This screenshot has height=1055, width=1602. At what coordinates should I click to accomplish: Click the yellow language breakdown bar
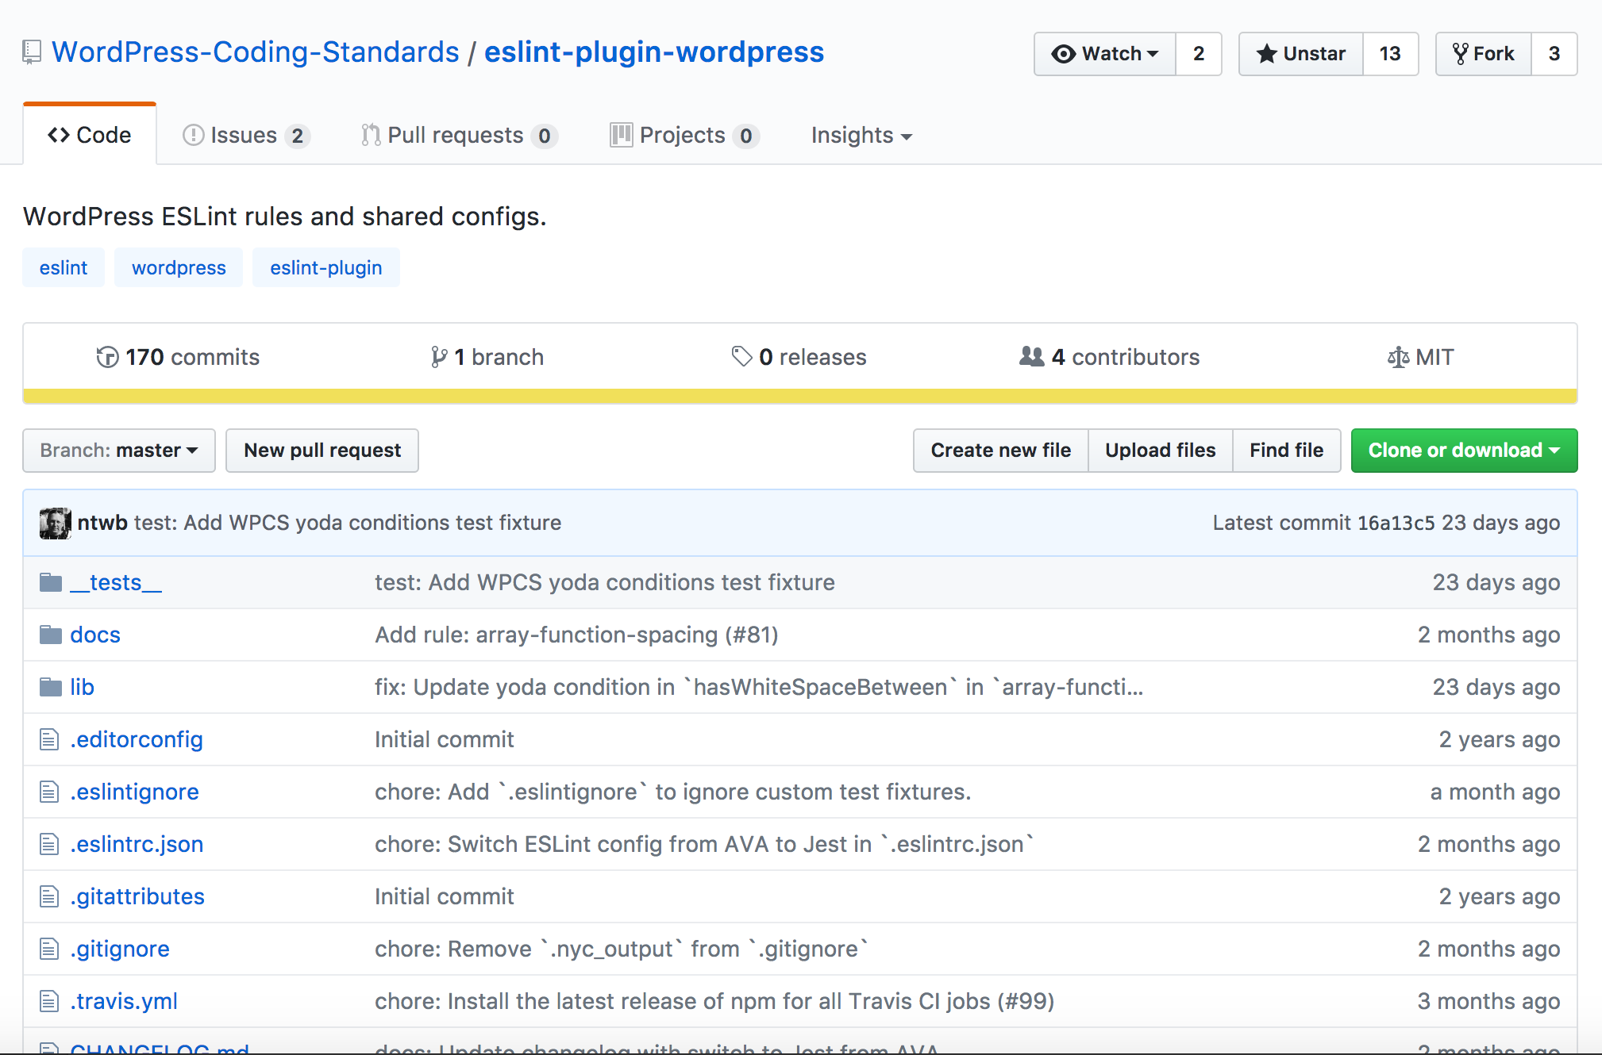click(799, 396)
